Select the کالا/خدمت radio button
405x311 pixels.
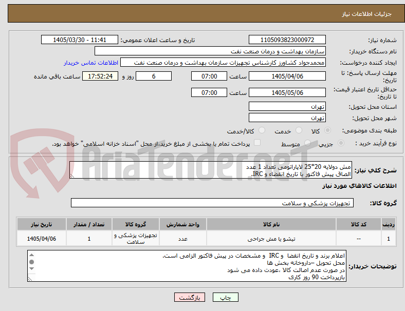click(262, 130)
